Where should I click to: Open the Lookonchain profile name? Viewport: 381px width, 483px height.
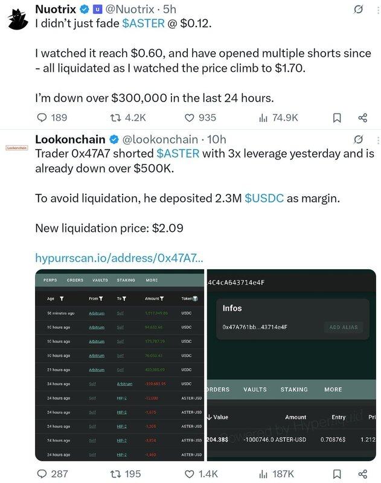point(70,139)
